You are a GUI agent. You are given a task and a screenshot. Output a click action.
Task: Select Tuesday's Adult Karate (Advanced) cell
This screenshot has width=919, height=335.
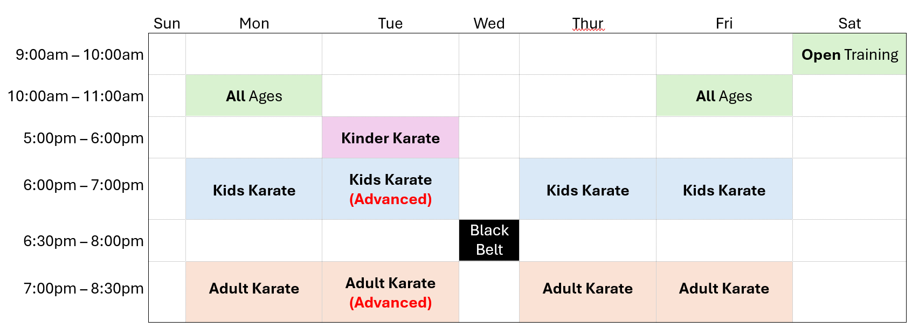[x=391, y=292]
